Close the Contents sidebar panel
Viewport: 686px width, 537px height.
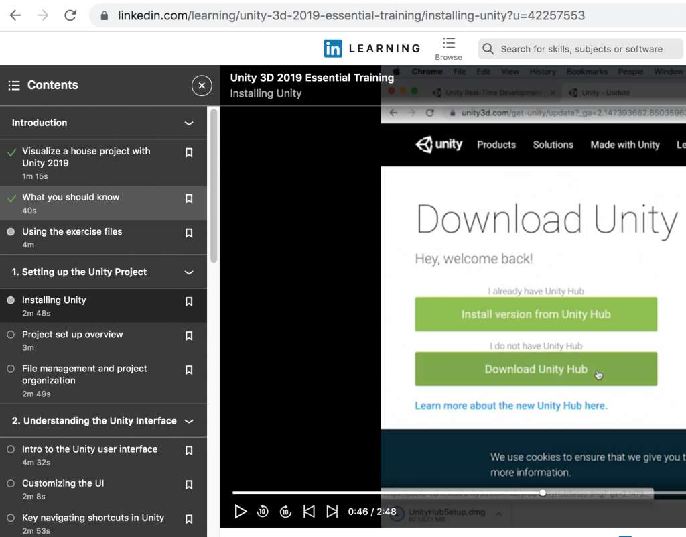202,85
